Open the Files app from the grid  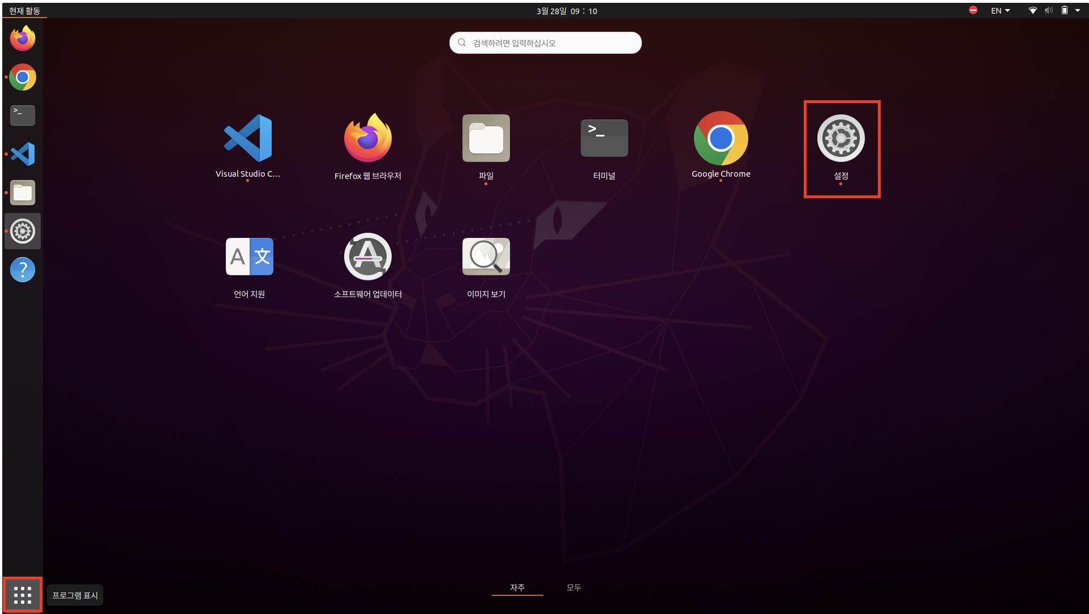pos(486,139)
